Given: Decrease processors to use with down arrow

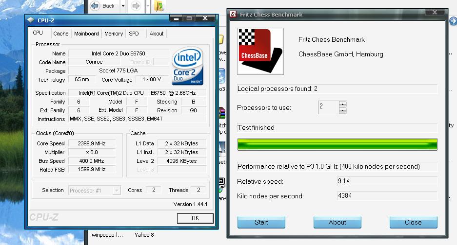Looking at the screenshot, I should (343, 111).
